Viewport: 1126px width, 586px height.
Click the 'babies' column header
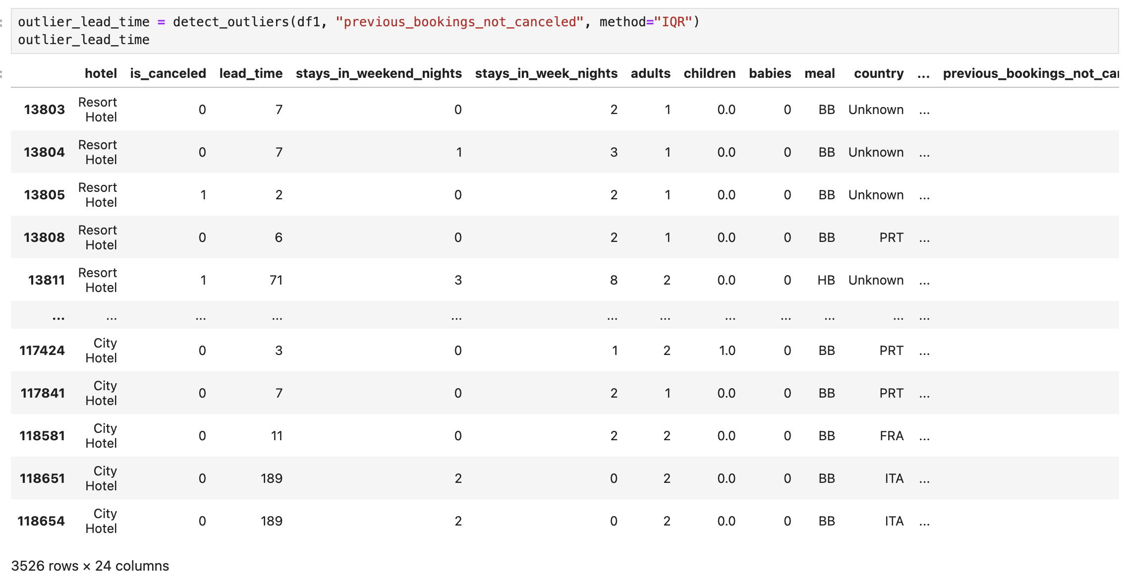click(x=770, y=73)
